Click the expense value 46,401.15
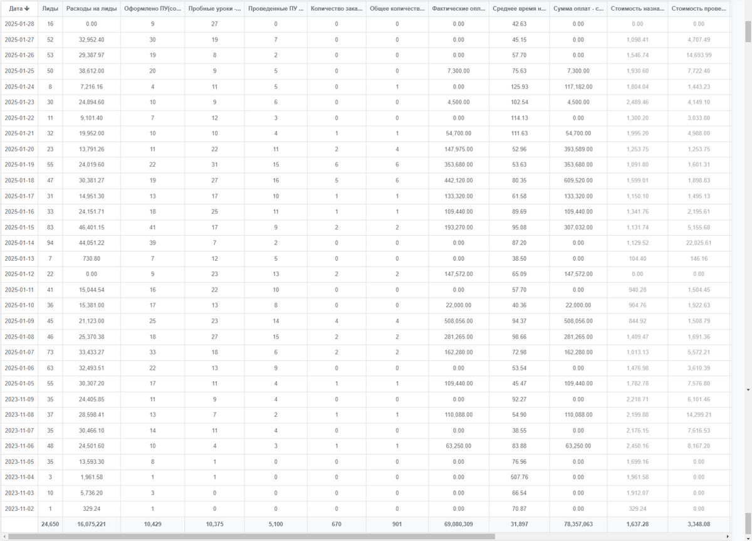Viewport: 752px width, 541px height. point(91,227)
